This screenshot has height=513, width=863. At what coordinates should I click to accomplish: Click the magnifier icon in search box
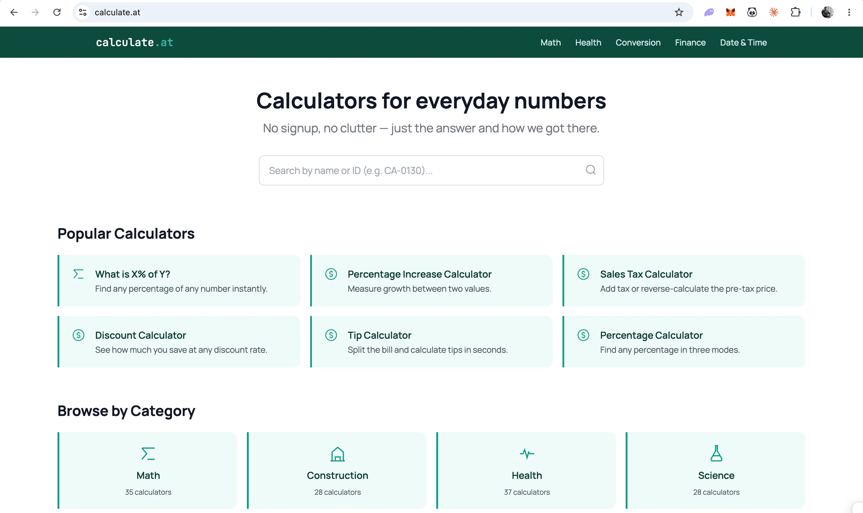pyautogui.click(x=591, y=170)
